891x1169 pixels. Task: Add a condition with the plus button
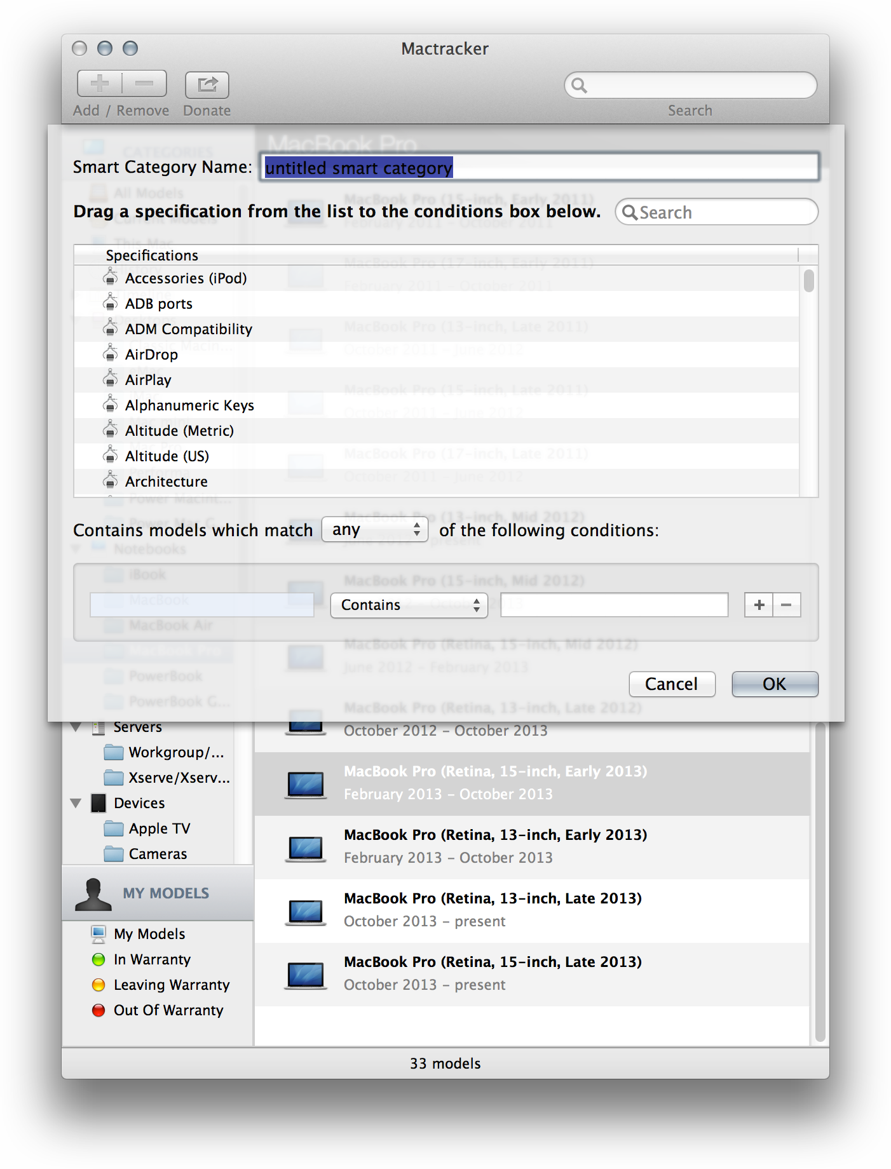[x=759, y=605]
